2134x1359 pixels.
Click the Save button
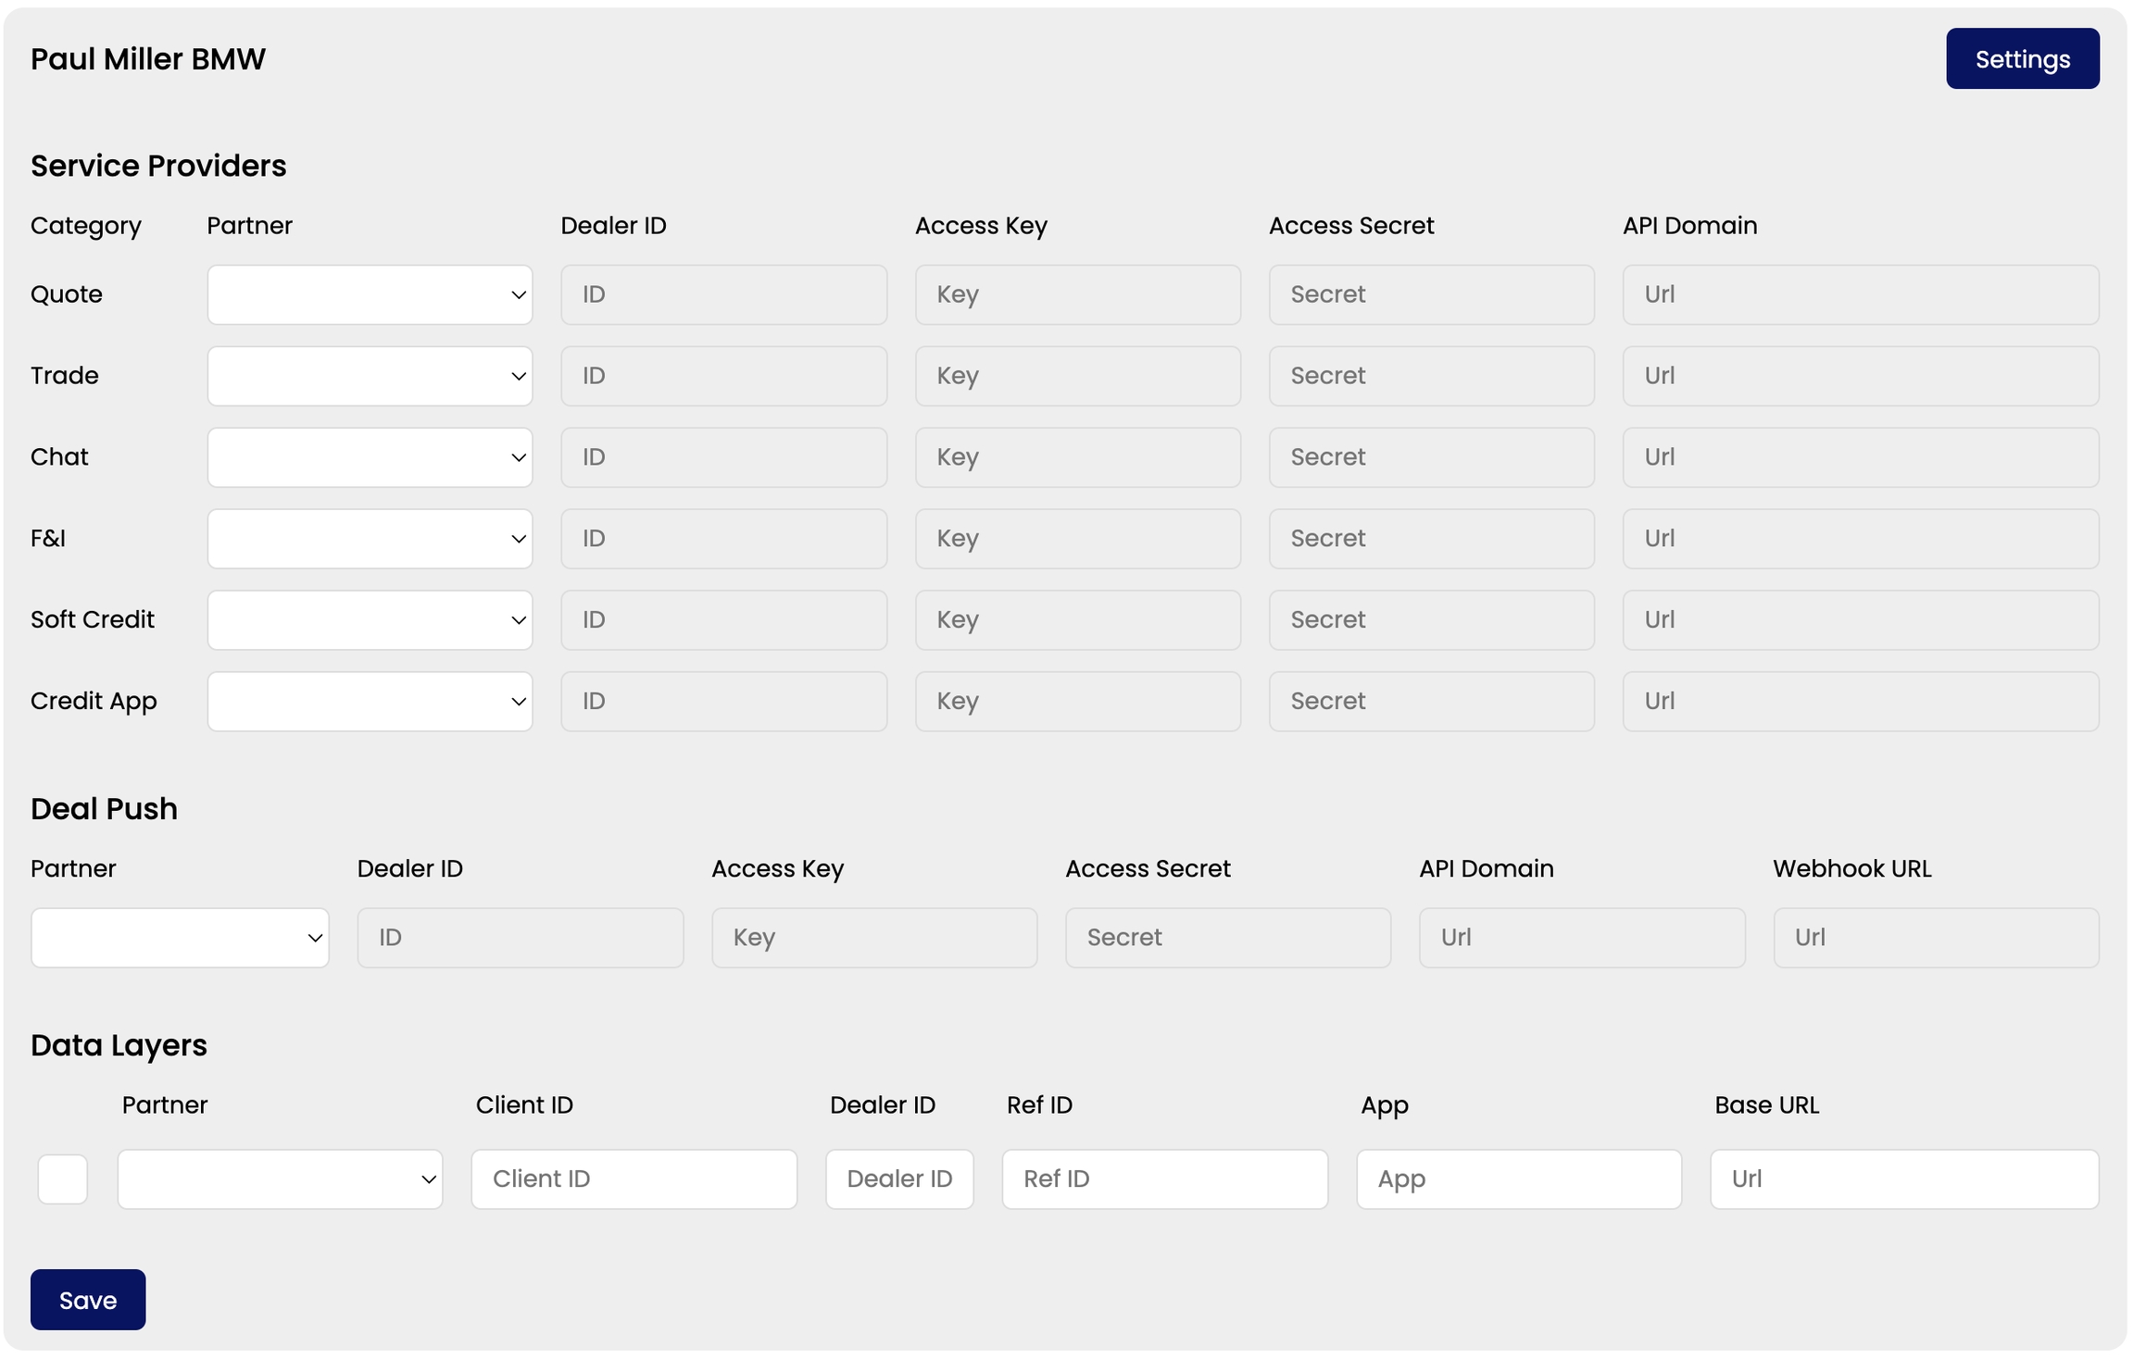88,1299
